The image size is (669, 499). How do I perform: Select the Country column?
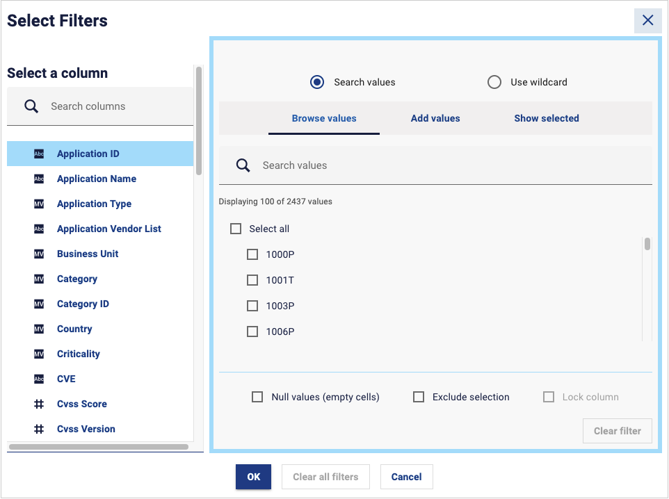click(x=100, y=329)
